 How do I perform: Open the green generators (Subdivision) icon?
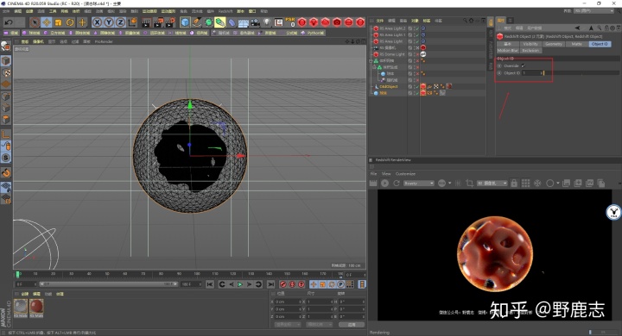209,22
